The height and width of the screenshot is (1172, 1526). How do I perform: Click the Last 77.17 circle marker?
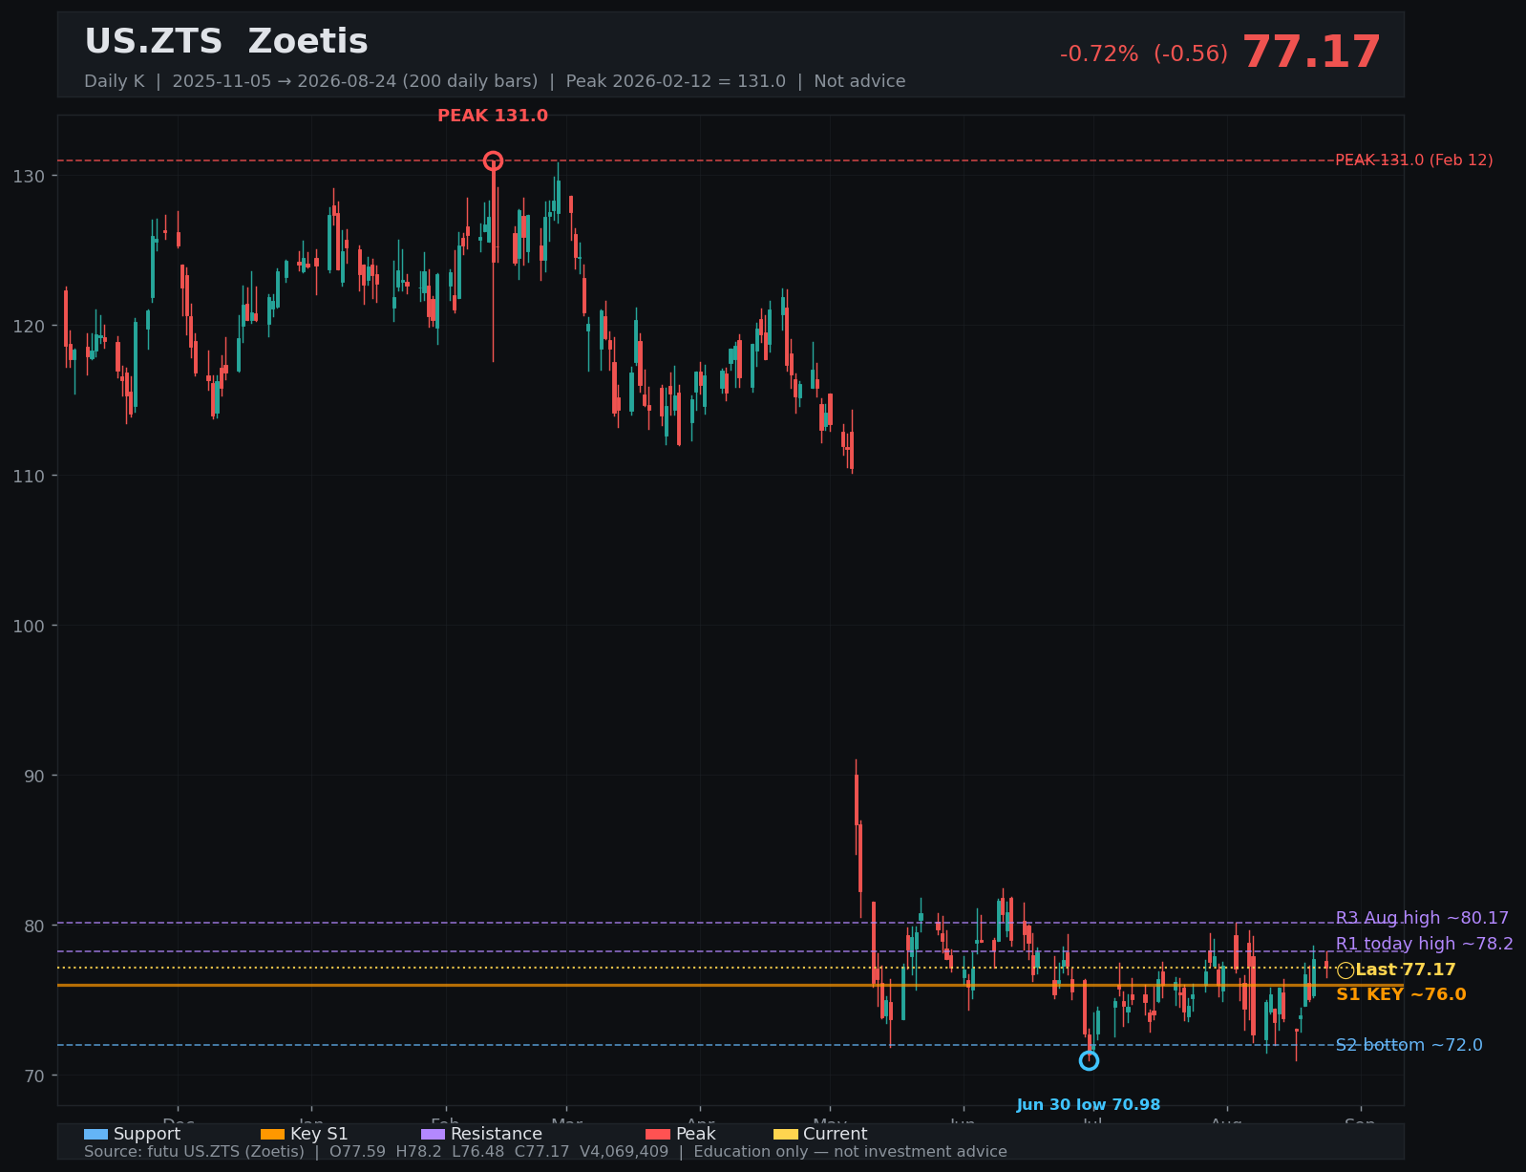tap(1346, 970)
